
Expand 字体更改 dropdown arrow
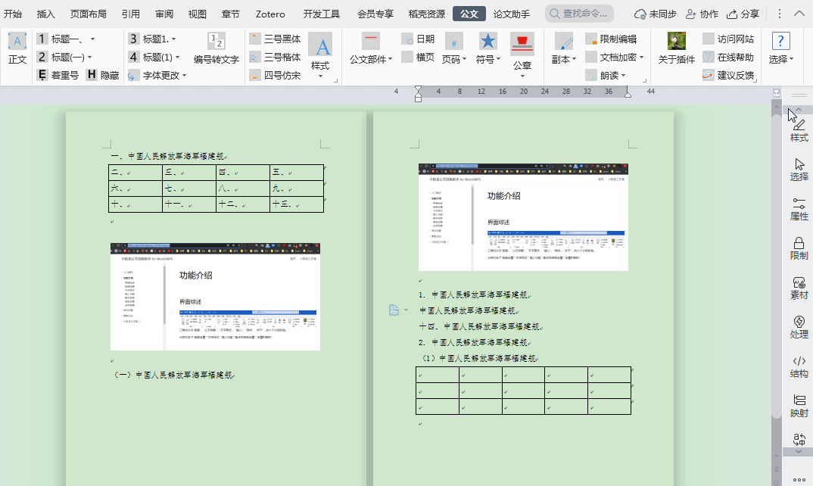[184, 76]
